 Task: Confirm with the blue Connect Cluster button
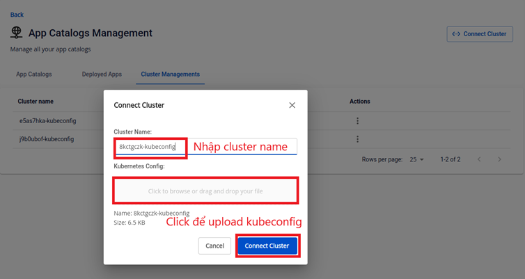pos(268,246)
